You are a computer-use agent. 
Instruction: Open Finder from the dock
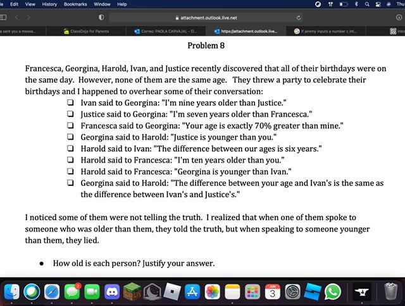point(11,292)
